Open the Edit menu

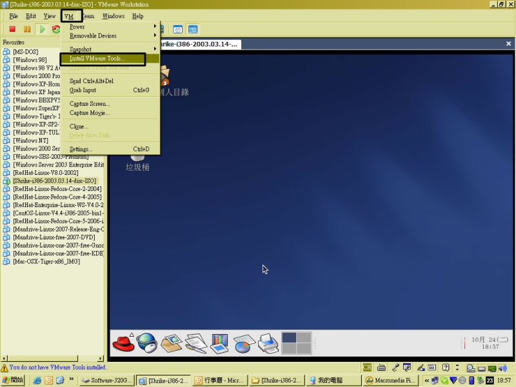pyautogui.click(x=31, y=16)
